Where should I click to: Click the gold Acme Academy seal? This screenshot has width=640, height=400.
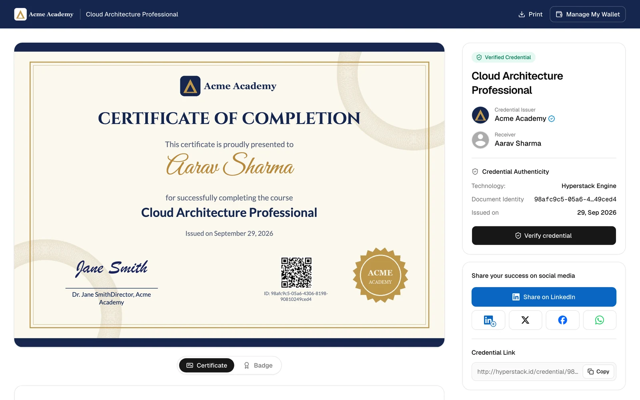(x=380, y=275)
